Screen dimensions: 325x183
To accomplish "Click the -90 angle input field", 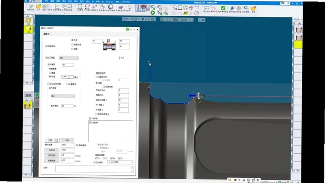I will [68, 65].
